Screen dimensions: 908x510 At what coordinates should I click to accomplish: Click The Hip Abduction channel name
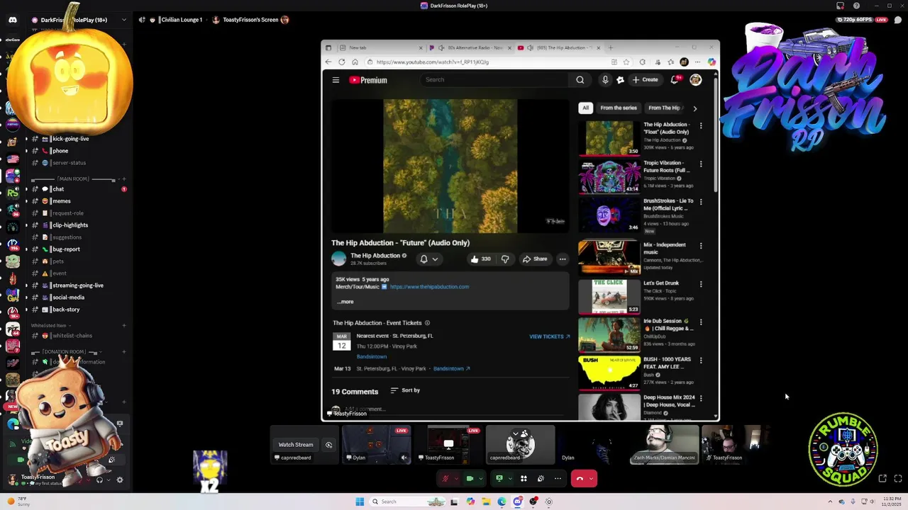tap(375, 256)
